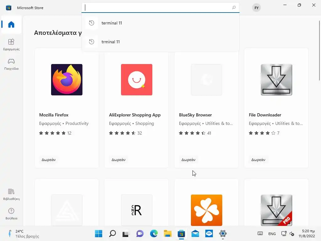Click the Microsoft Store taskbar icon

pyautogui.click(x=182, y=233)
